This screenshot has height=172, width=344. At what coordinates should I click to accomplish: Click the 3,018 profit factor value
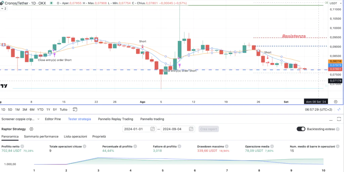(x=157, y=151)
